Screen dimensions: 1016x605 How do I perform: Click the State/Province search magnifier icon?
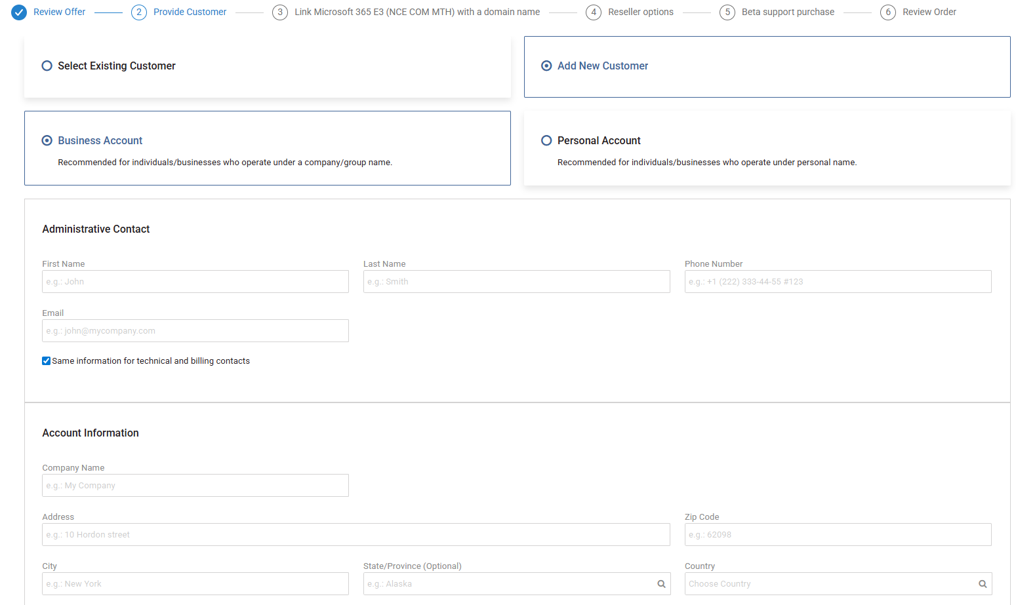661,584
